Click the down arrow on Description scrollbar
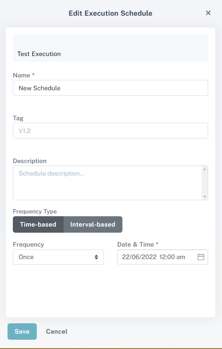222x349 pixels. [x=205, y=197]
